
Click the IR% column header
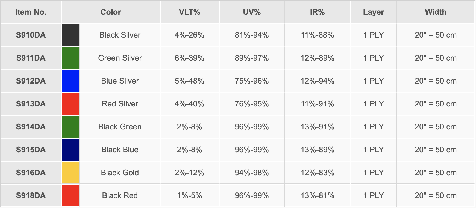317,12
